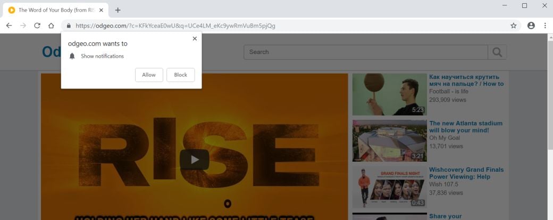Open the Wishcovery Grand Finals thumbnail
Viewport: 553px width, 220px height.
pos(389,187)
